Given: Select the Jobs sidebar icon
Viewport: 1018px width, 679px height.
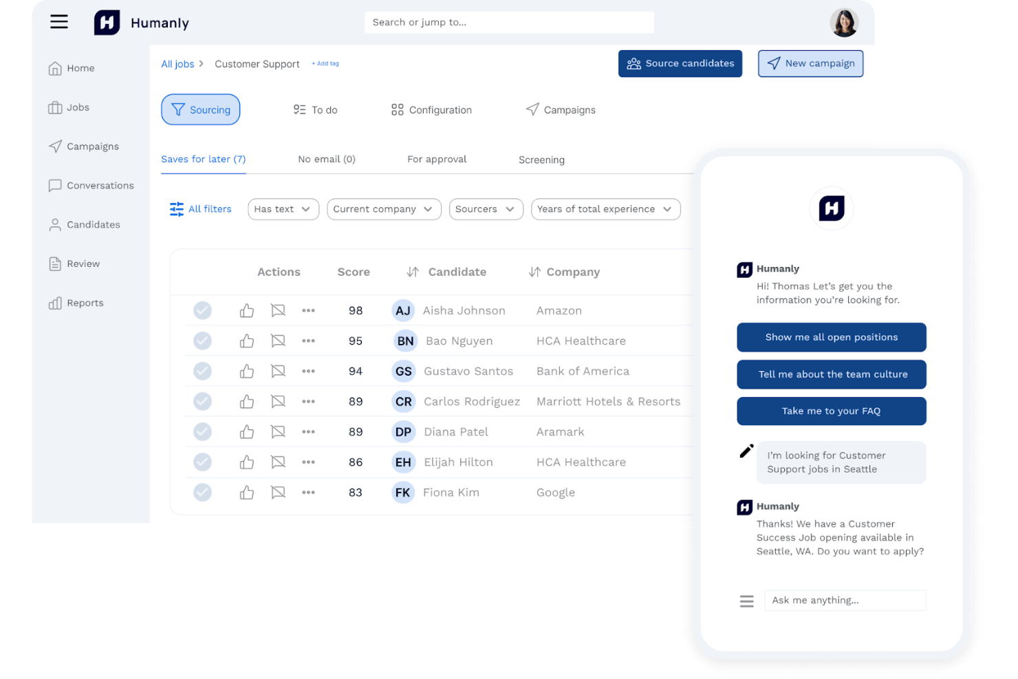Looking at the screenshot, I should pos(56,107).
